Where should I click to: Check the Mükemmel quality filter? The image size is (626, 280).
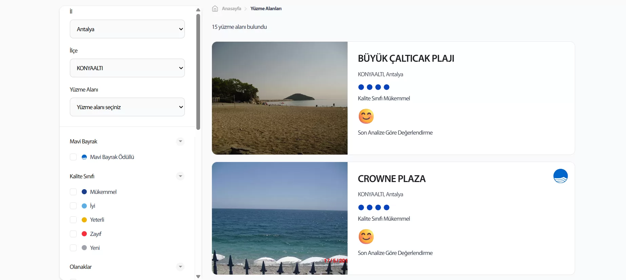pos(73,192)
